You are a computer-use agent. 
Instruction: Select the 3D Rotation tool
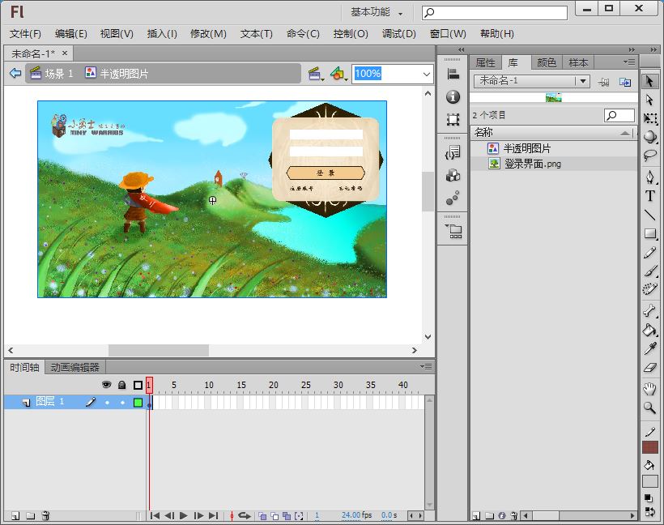pyautogui.click(x=649, y=136)
